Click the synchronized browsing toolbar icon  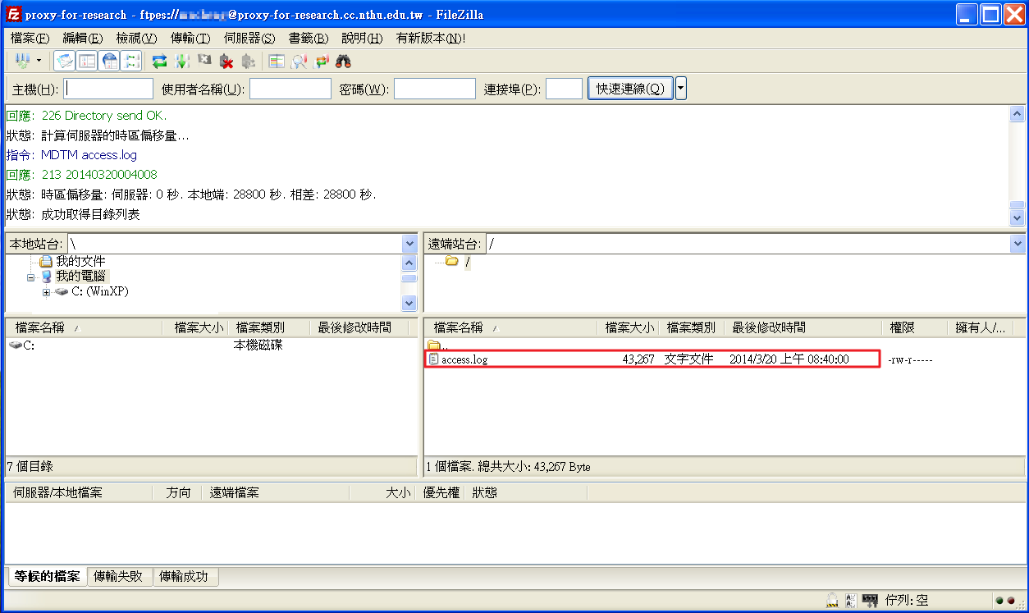click(x=321, y=61)
